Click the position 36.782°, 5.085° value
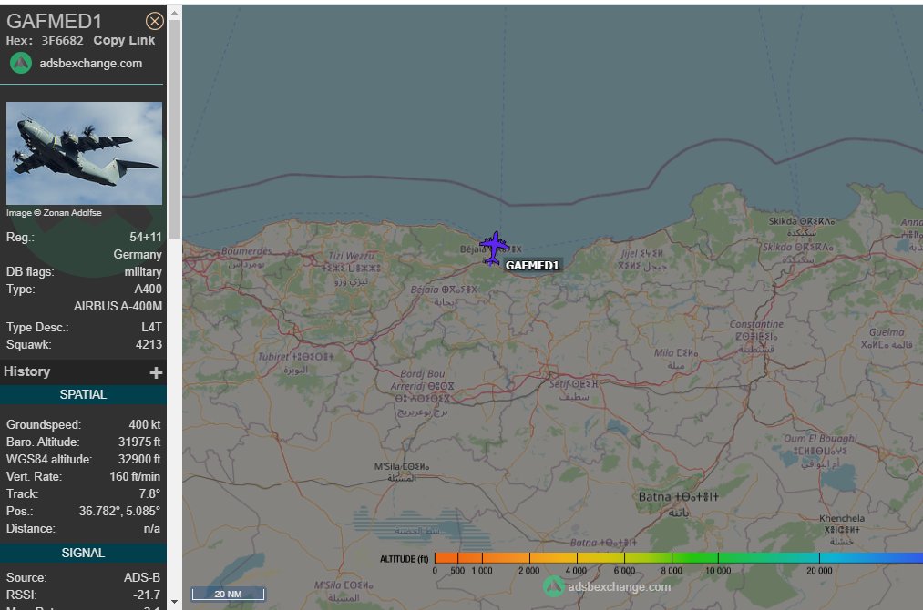Image resolution: width=923 pixels, height=610 pixels. [119, 511]
